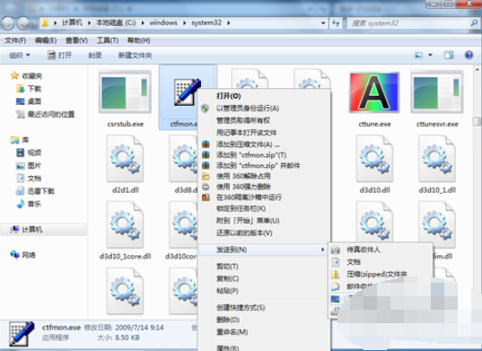482x351 pixels.
Task: Select 网络 in the navigation pane
Action: [x=23, y=255]
